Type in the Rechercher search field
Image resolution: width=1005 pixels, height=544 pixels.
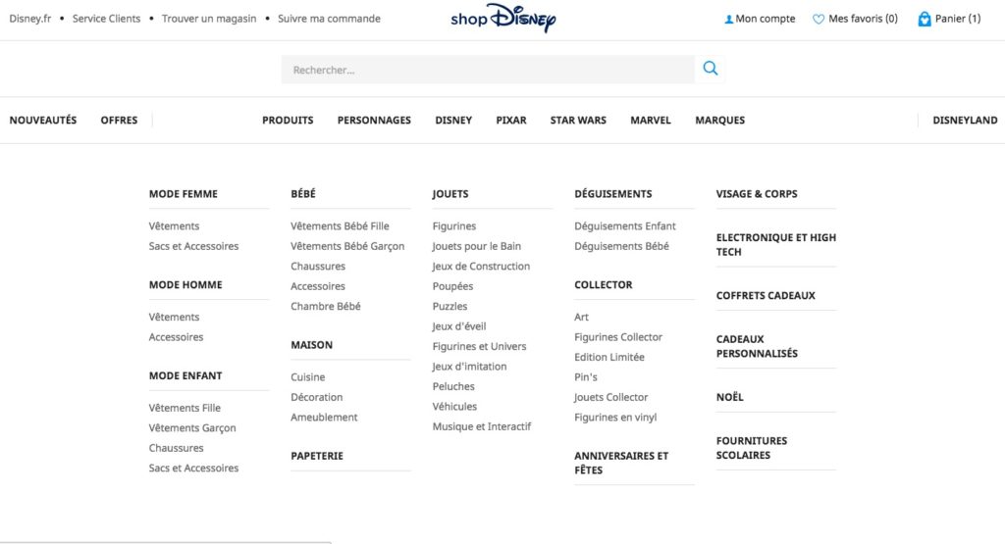point(488,70)
